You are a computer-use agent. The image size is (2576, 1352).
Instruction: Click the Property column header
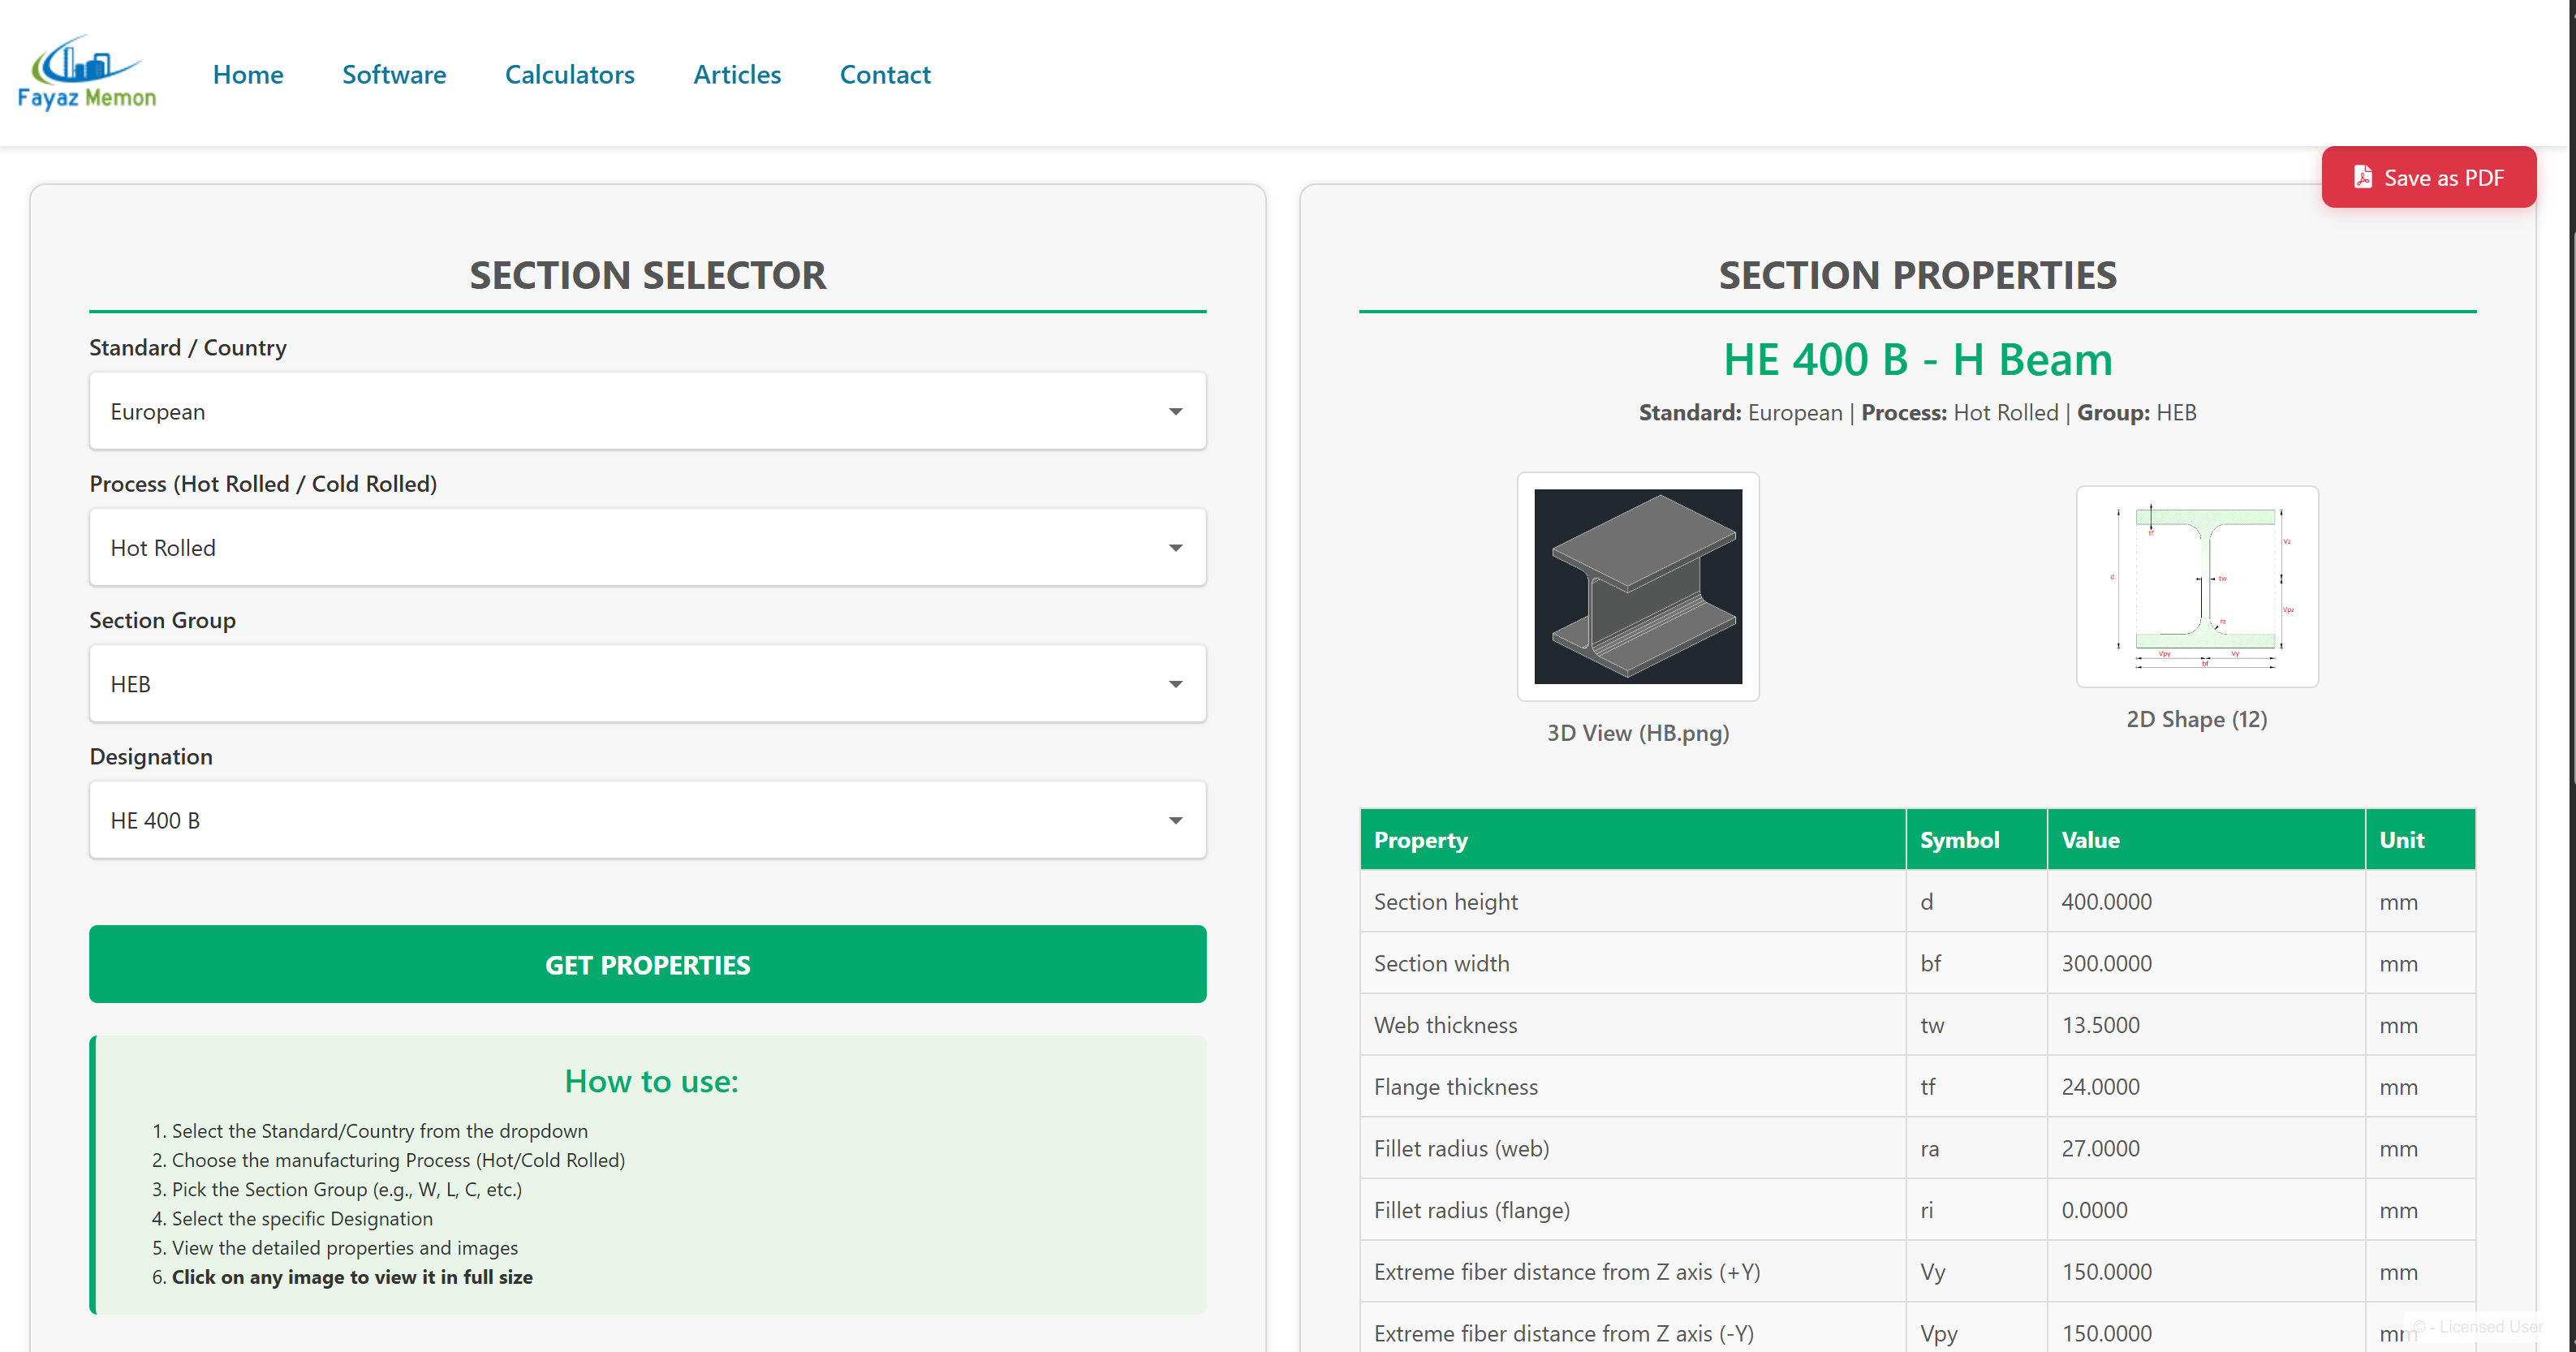coord(1420,840)
